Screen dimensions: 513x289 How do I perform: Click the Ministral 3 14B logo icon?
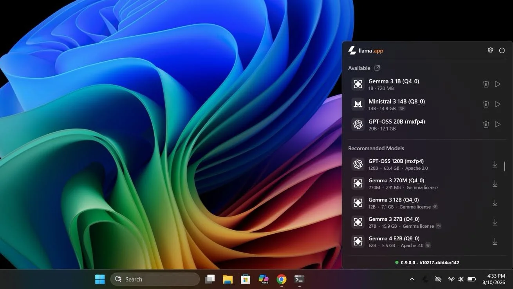[358, 104]
